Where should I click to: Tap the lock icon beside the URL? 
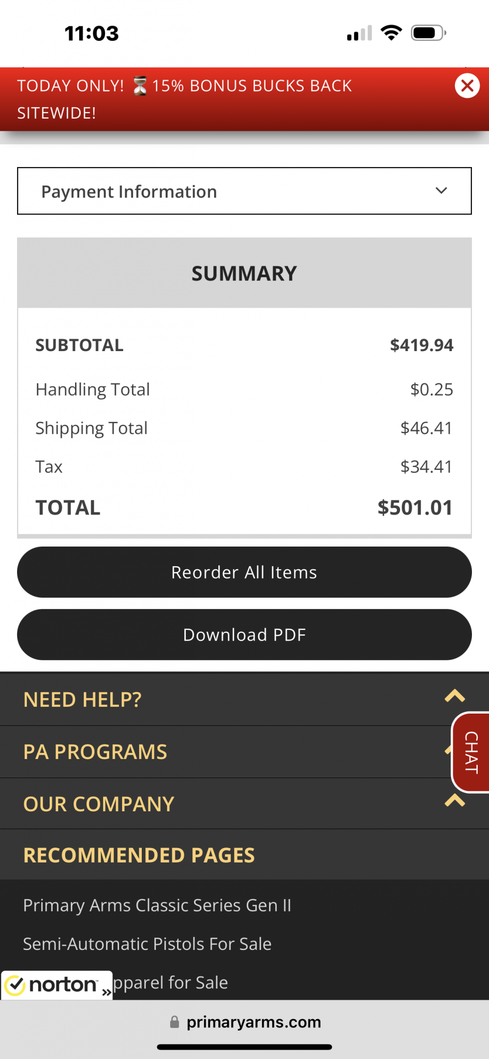tap(175, 1022)
